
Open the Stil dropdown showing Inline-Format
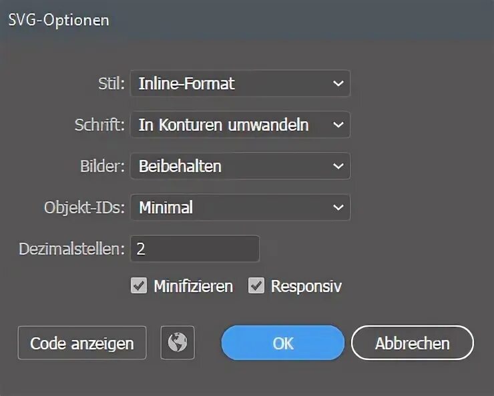239,84
